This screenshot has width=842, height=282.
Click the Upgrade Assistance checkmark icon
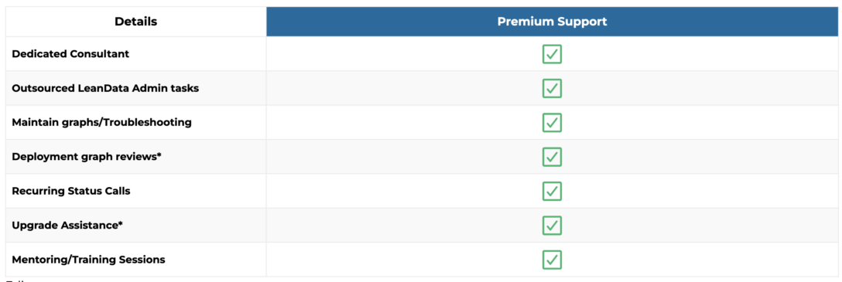552,226
